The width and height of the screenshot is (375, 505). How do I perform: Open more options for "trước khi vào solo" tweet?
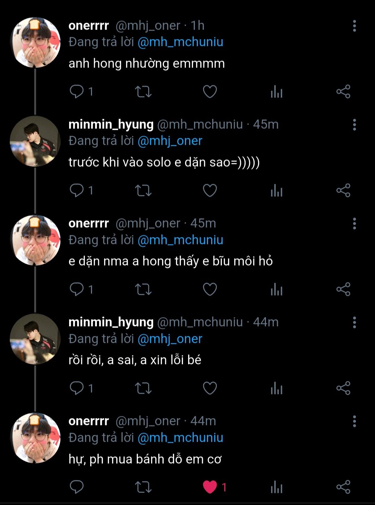point(354,125)
